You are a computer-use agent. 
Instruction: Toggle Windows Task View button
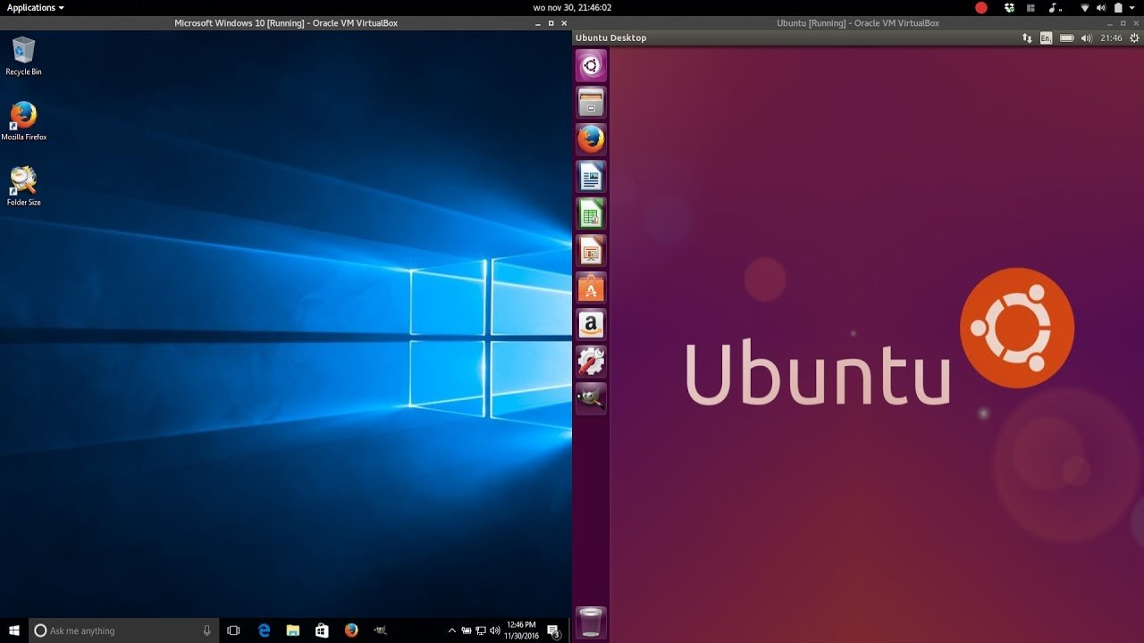(233, 630)
